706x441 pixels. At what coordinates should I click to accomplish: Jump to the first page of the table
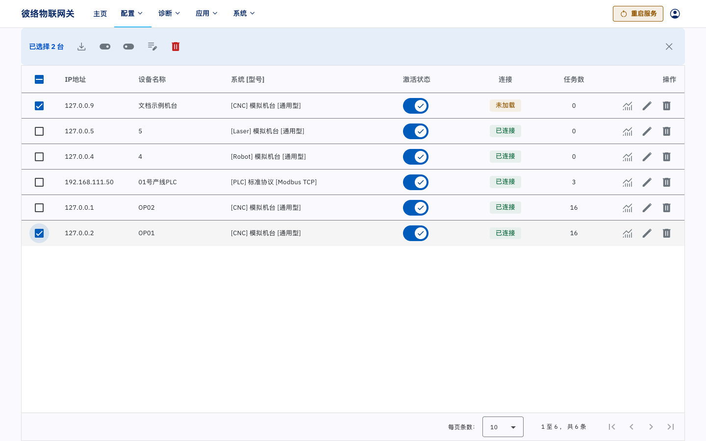pos(612,427)
